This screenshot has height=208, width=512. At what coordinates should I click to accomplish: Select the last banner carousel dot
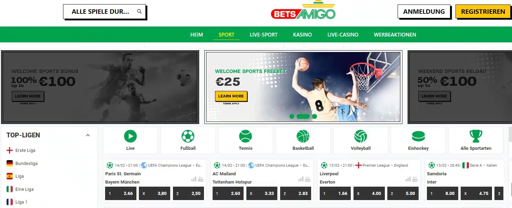(315, 116)
